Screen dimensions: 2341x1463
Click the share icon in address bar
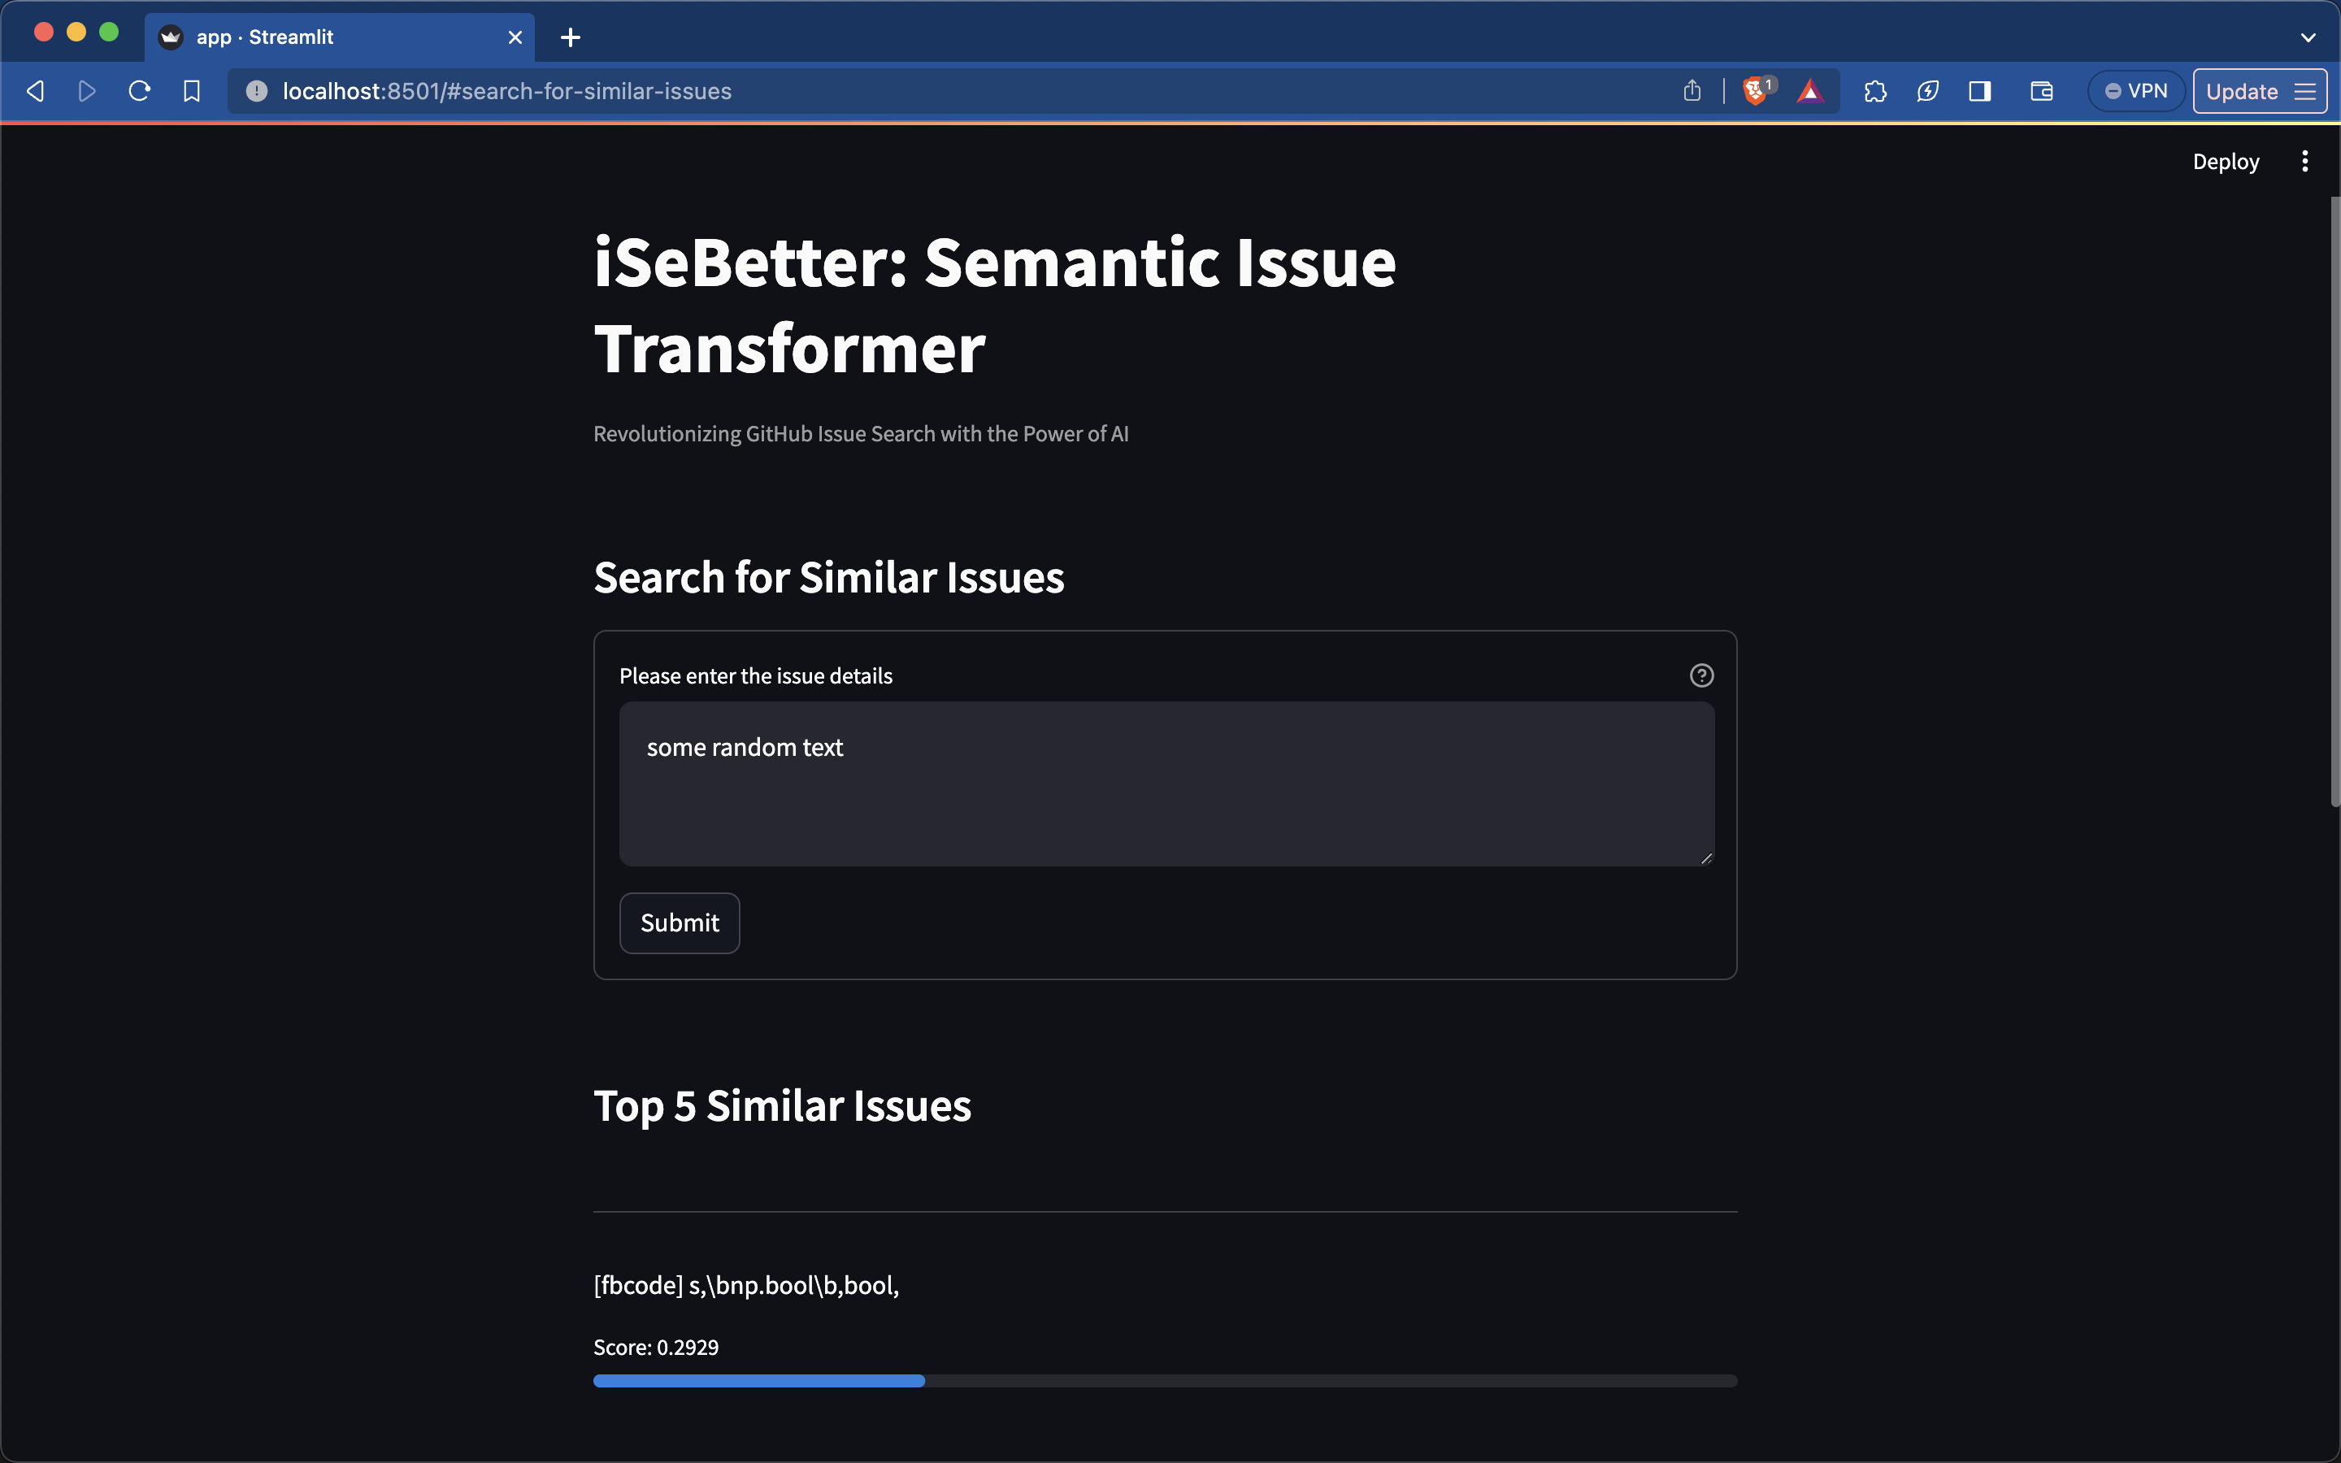tap(1691, 91)
